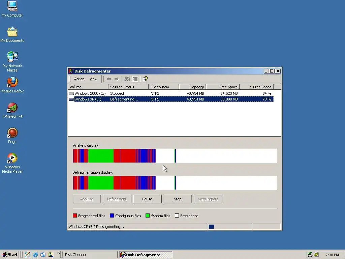
Task: Click the Disk Defragmenter taskbar button
Action: click(146, 255)
